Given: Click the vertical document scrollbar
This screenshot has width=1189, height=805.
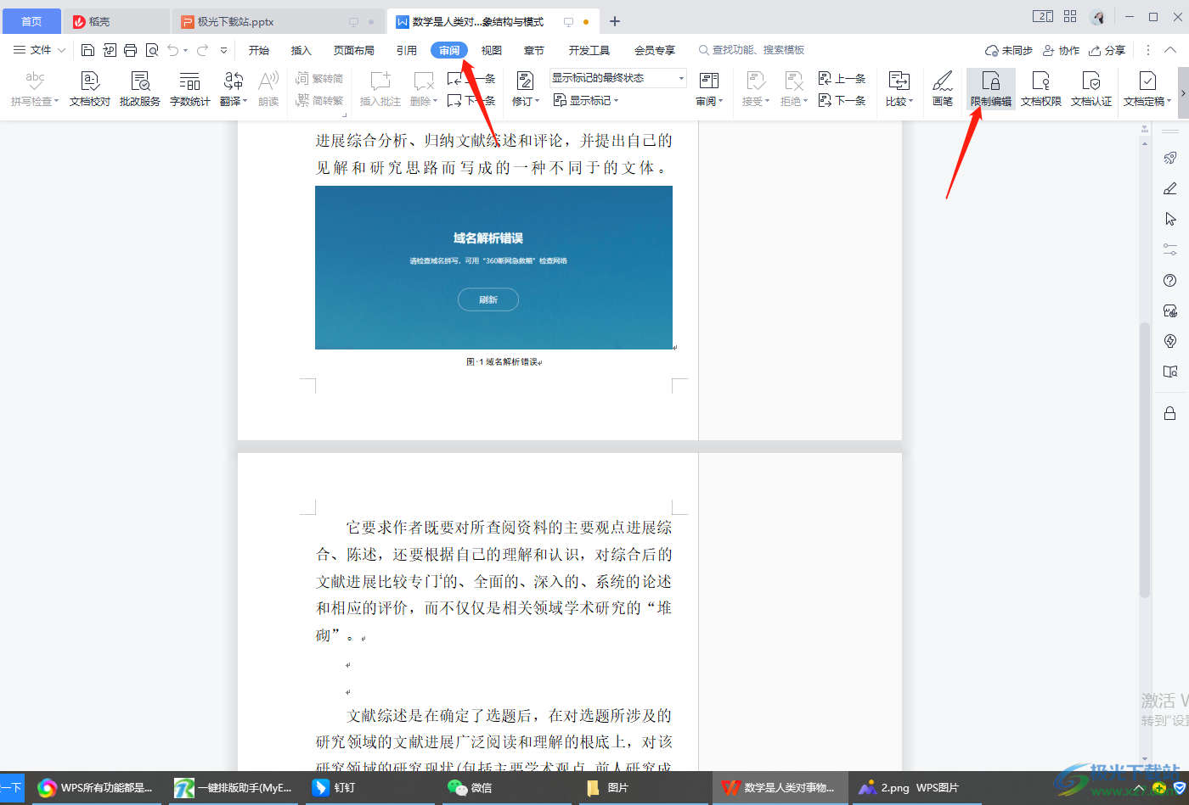Looking at the screenshot, I should (1145, 458).
